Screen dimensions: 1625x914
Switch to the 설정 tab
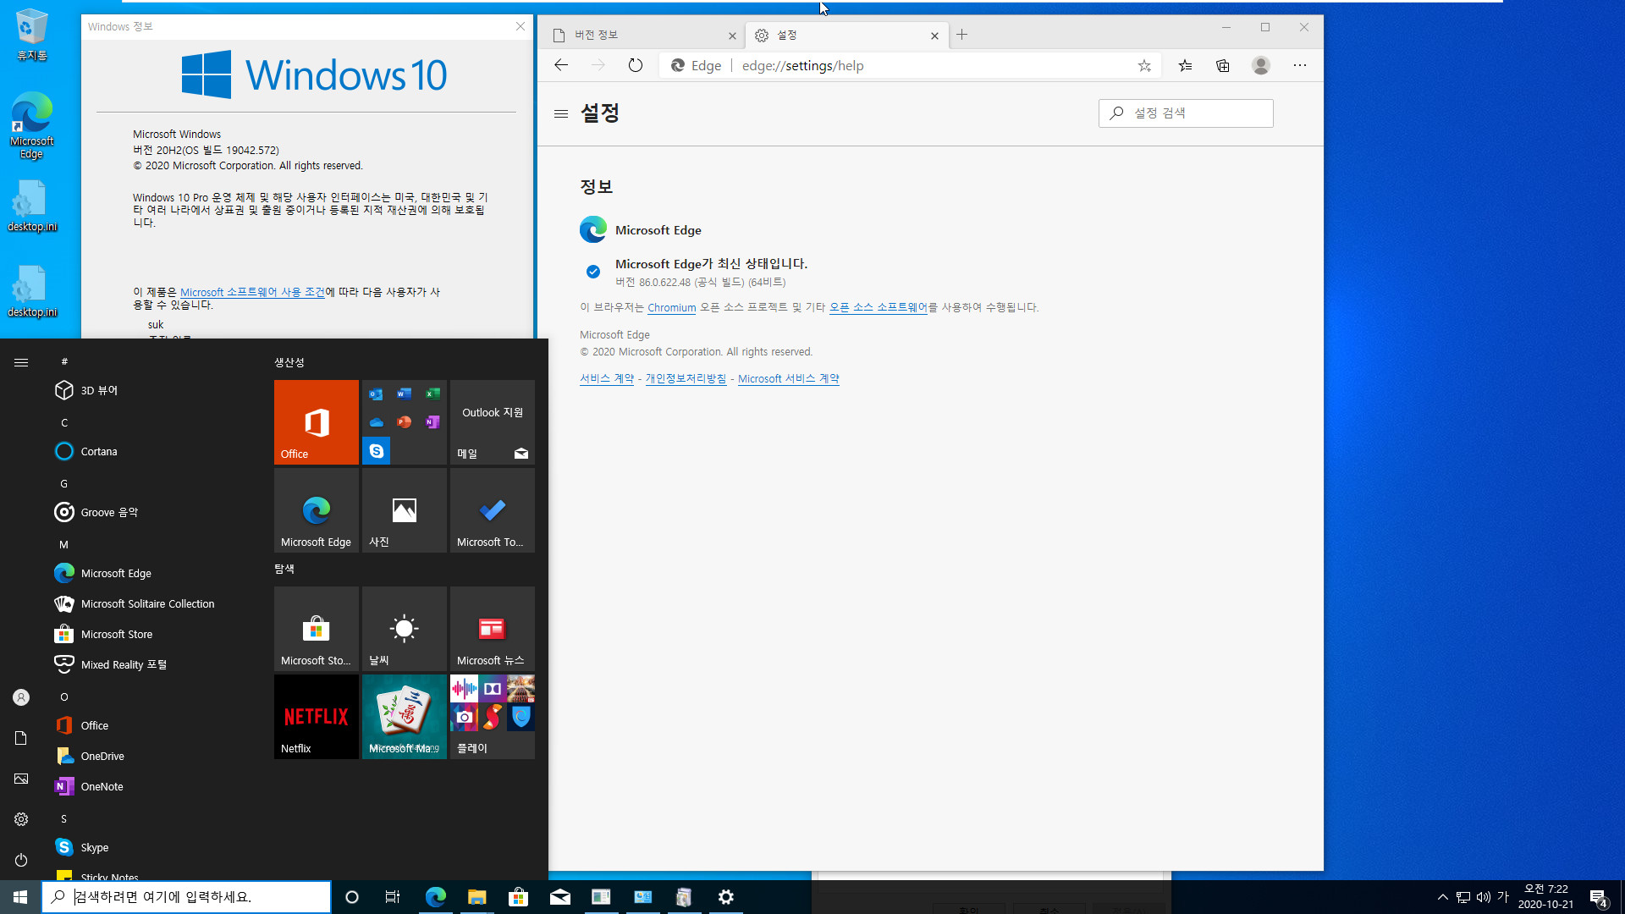click(x=846, y=35)
